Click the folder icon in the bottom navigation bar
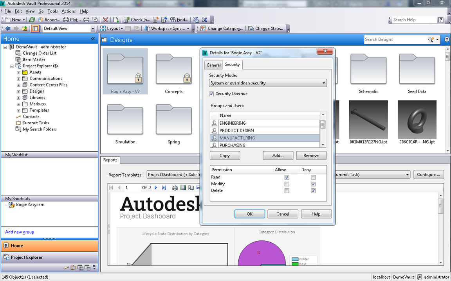 73,267
